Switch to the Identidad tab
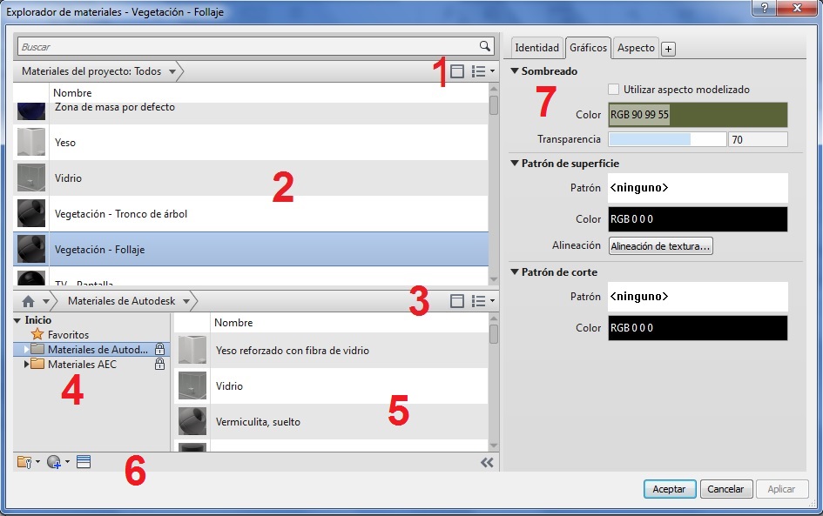Image resolution: width=823 pixels, height=516 pixels. pos(536,48)
